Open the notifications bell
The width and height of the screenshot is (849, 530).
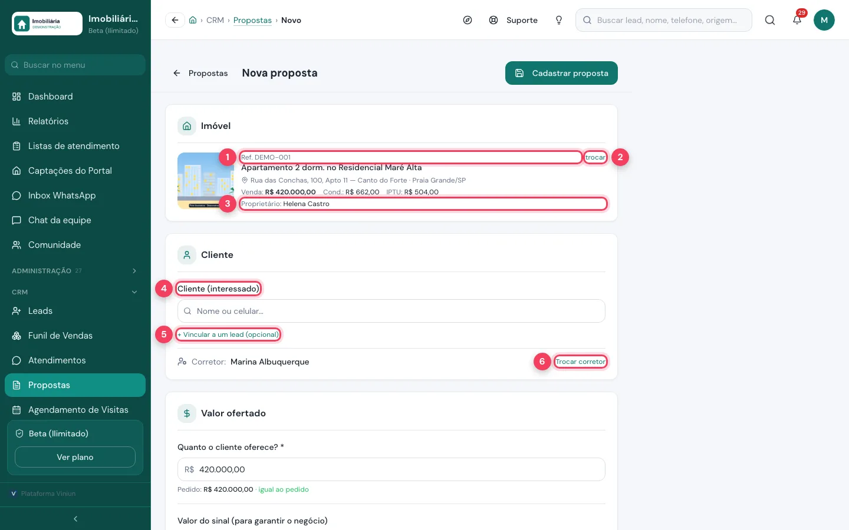tap(797, 20)
